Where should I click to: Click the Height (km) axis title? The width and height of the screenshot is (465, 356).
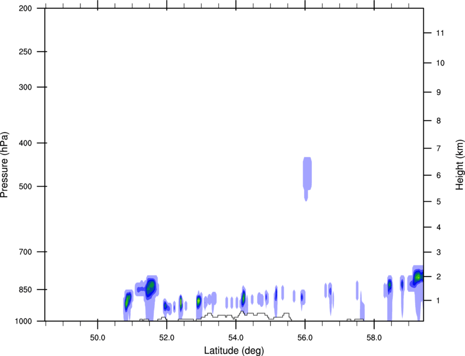[x=460, y=165]
